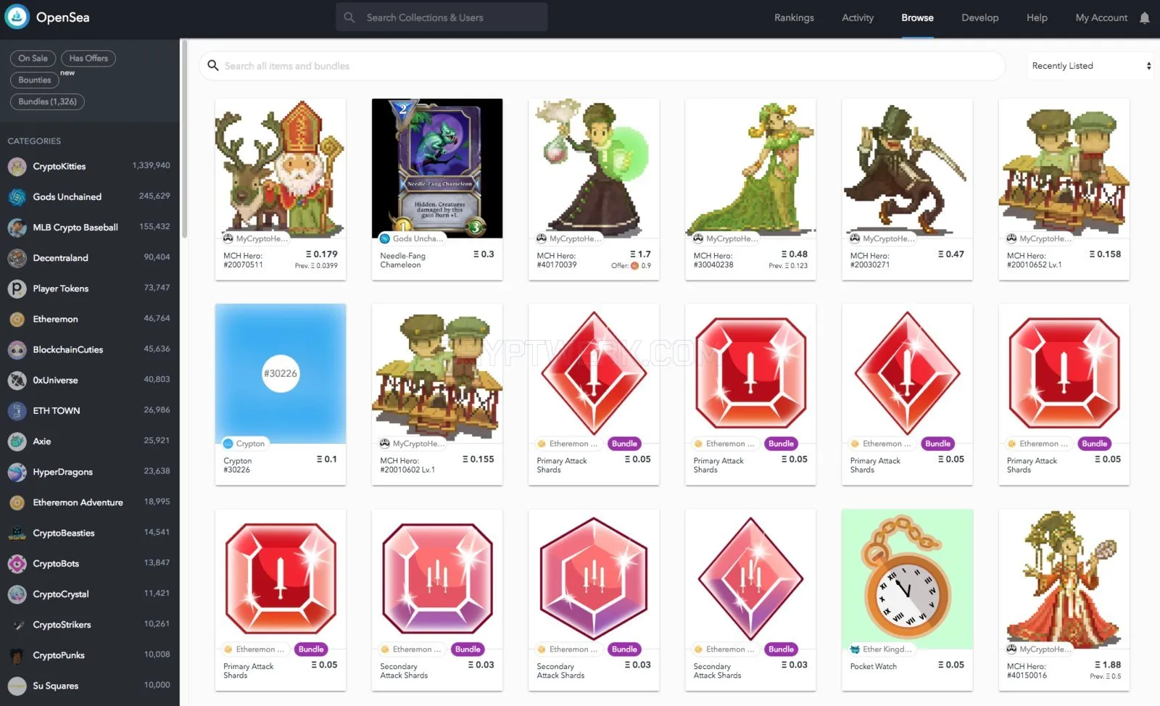Select the Gods Unchained category icon
This screenshot has height=706, width=1160.
tap(17, 197)
